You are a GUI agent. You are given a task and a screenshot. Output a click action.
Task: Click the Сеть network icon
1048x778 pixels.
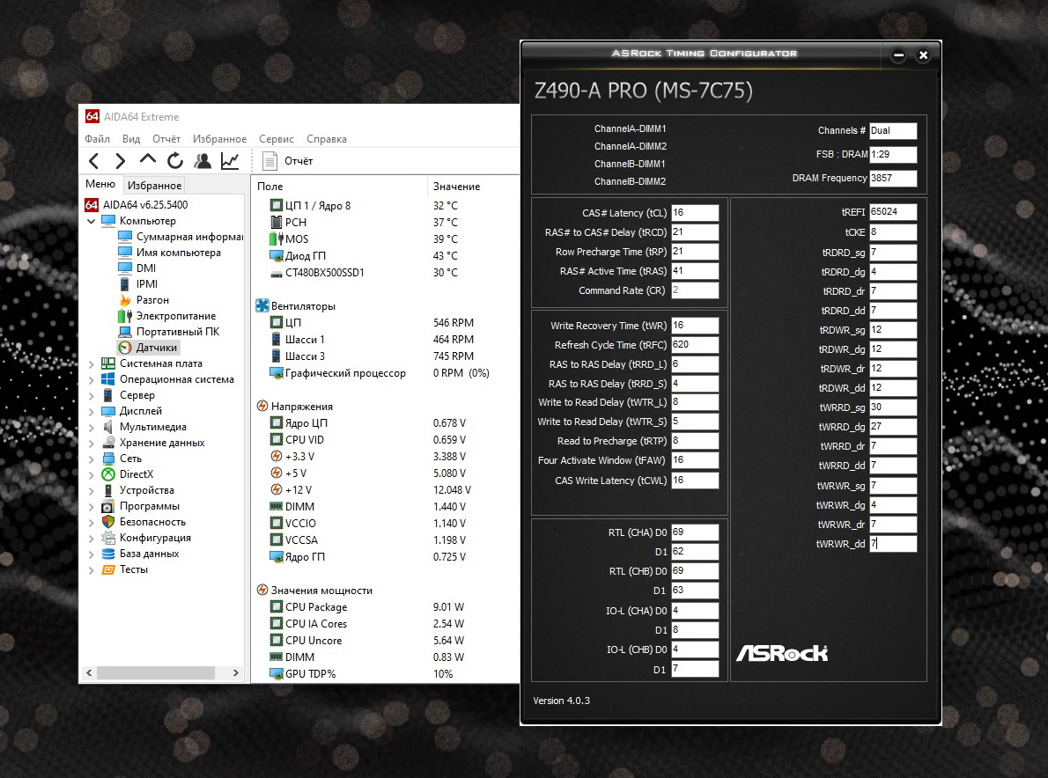pyautogui.click(x=108, y=459)
